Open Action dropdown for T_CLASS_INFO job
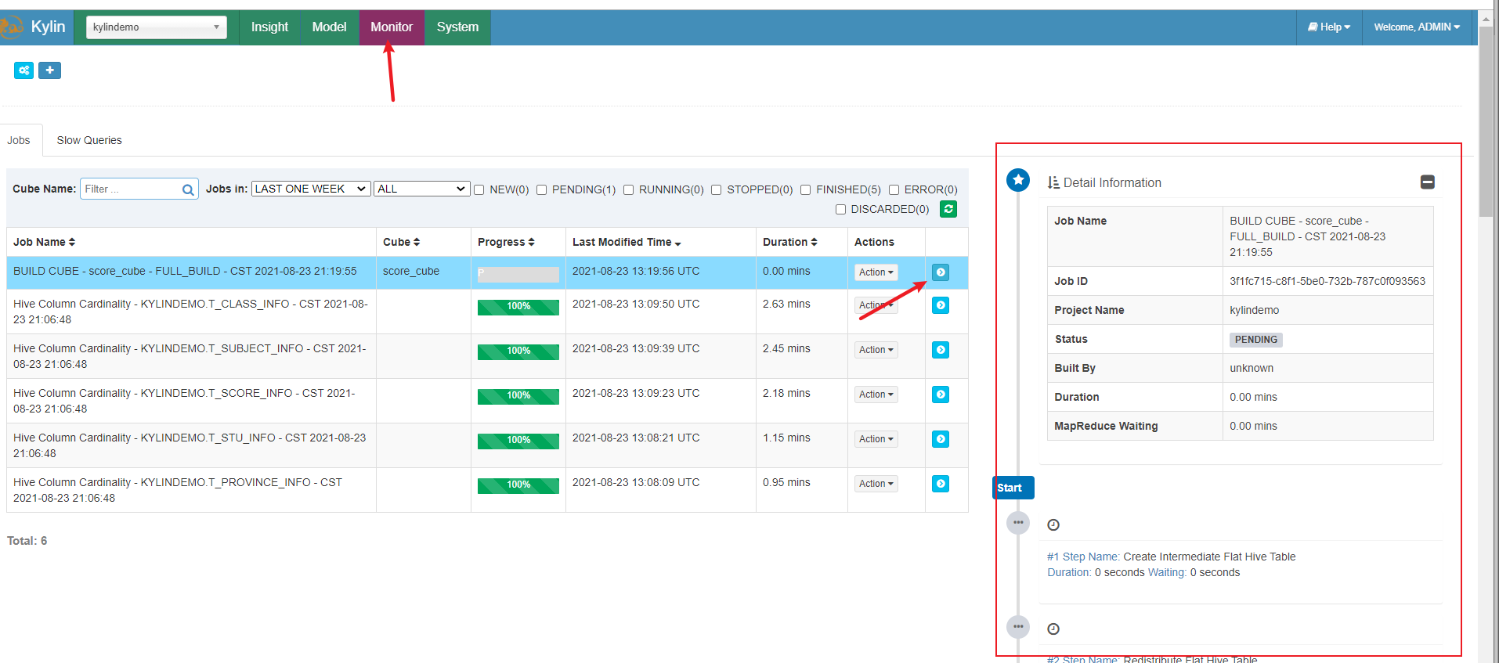Screen dimensions: 1499x663 876,305
